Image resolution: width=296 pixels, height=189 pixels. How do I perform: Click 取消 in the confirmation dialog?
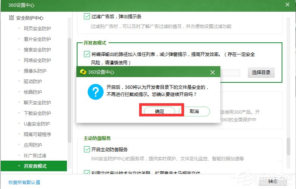194,111
